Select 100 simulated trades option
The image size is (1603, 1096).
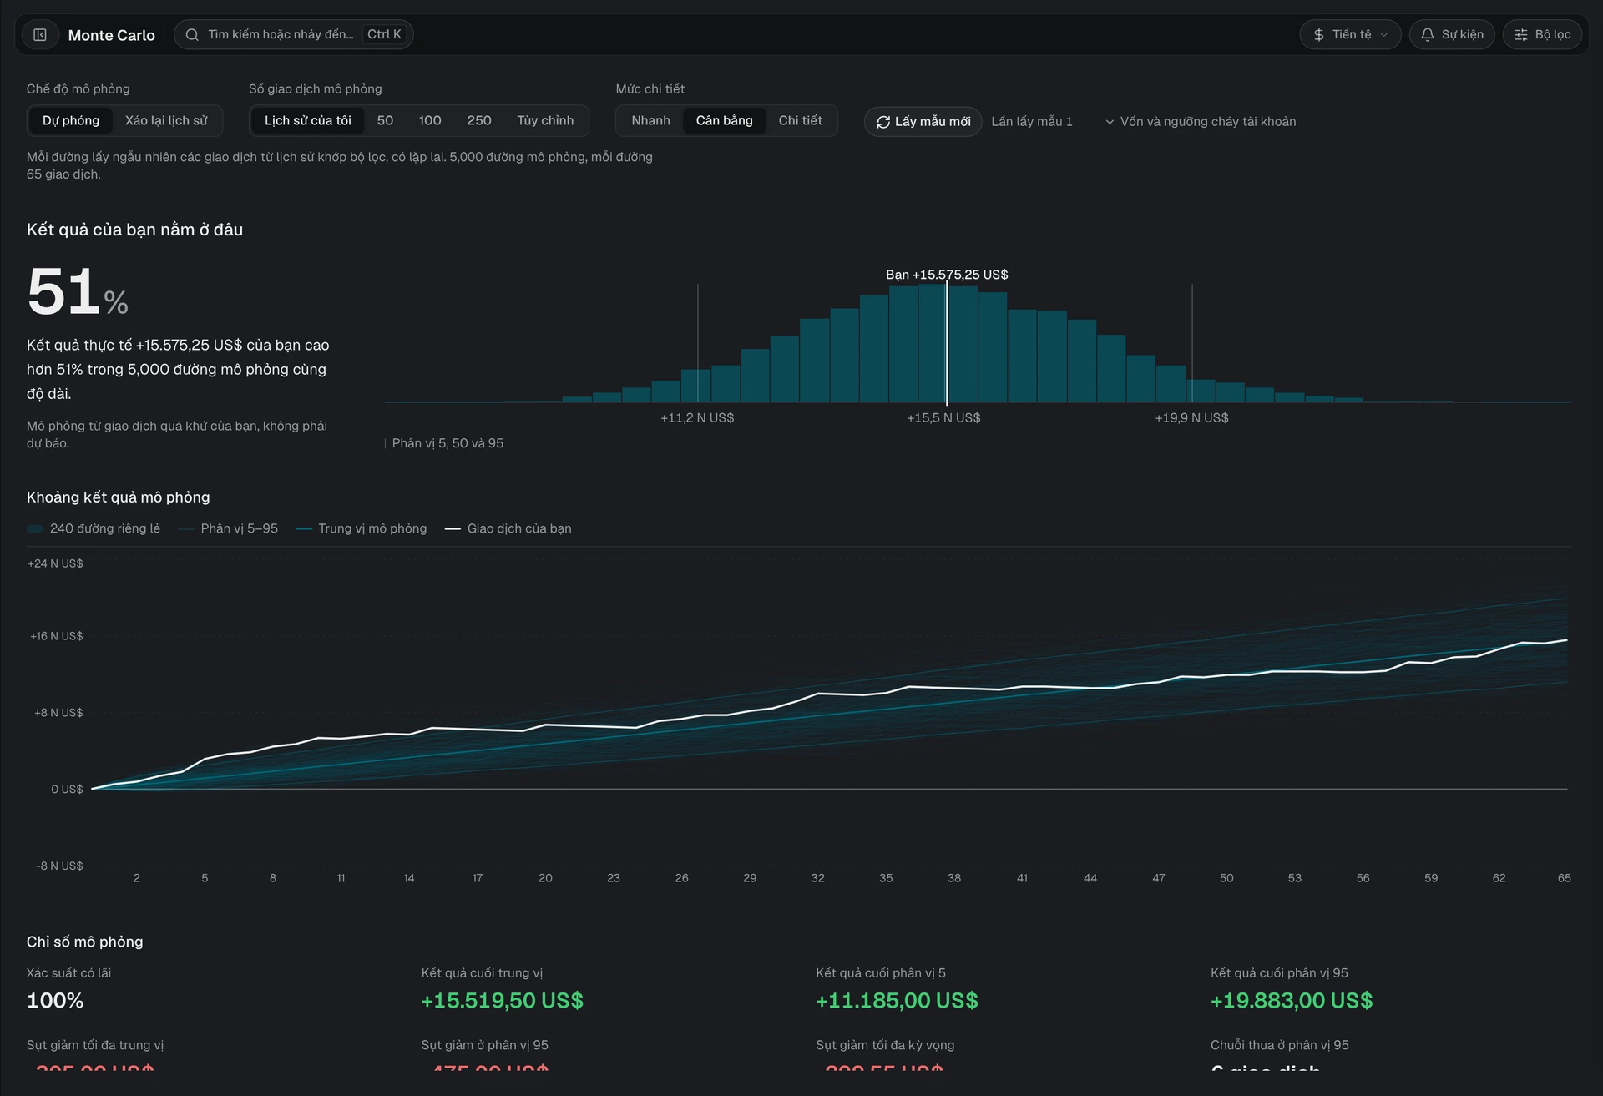click(430, 121)
